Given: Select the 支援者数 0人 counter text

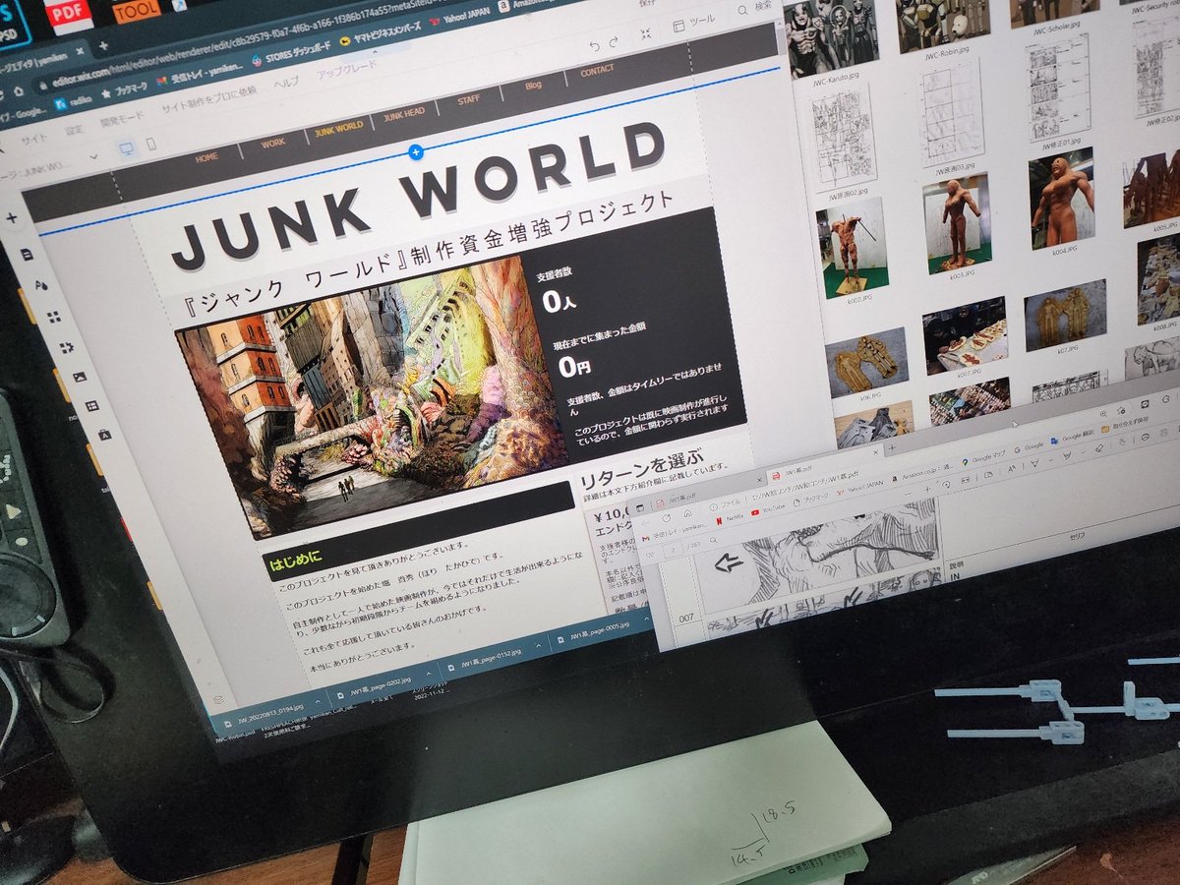Looking at the screenshot, I should (x=557, y=291).
